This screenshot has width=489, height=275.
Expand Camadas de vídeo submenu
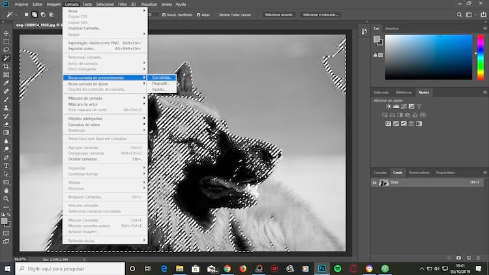pyautogui.click(x=105, y=124)
